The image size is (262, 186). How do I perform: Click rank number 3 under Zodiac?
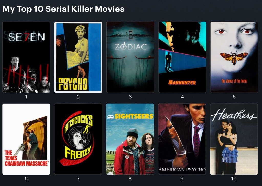(x=130, y=97)
